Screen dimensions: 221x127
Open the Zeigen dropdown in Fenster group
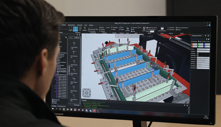178,30
